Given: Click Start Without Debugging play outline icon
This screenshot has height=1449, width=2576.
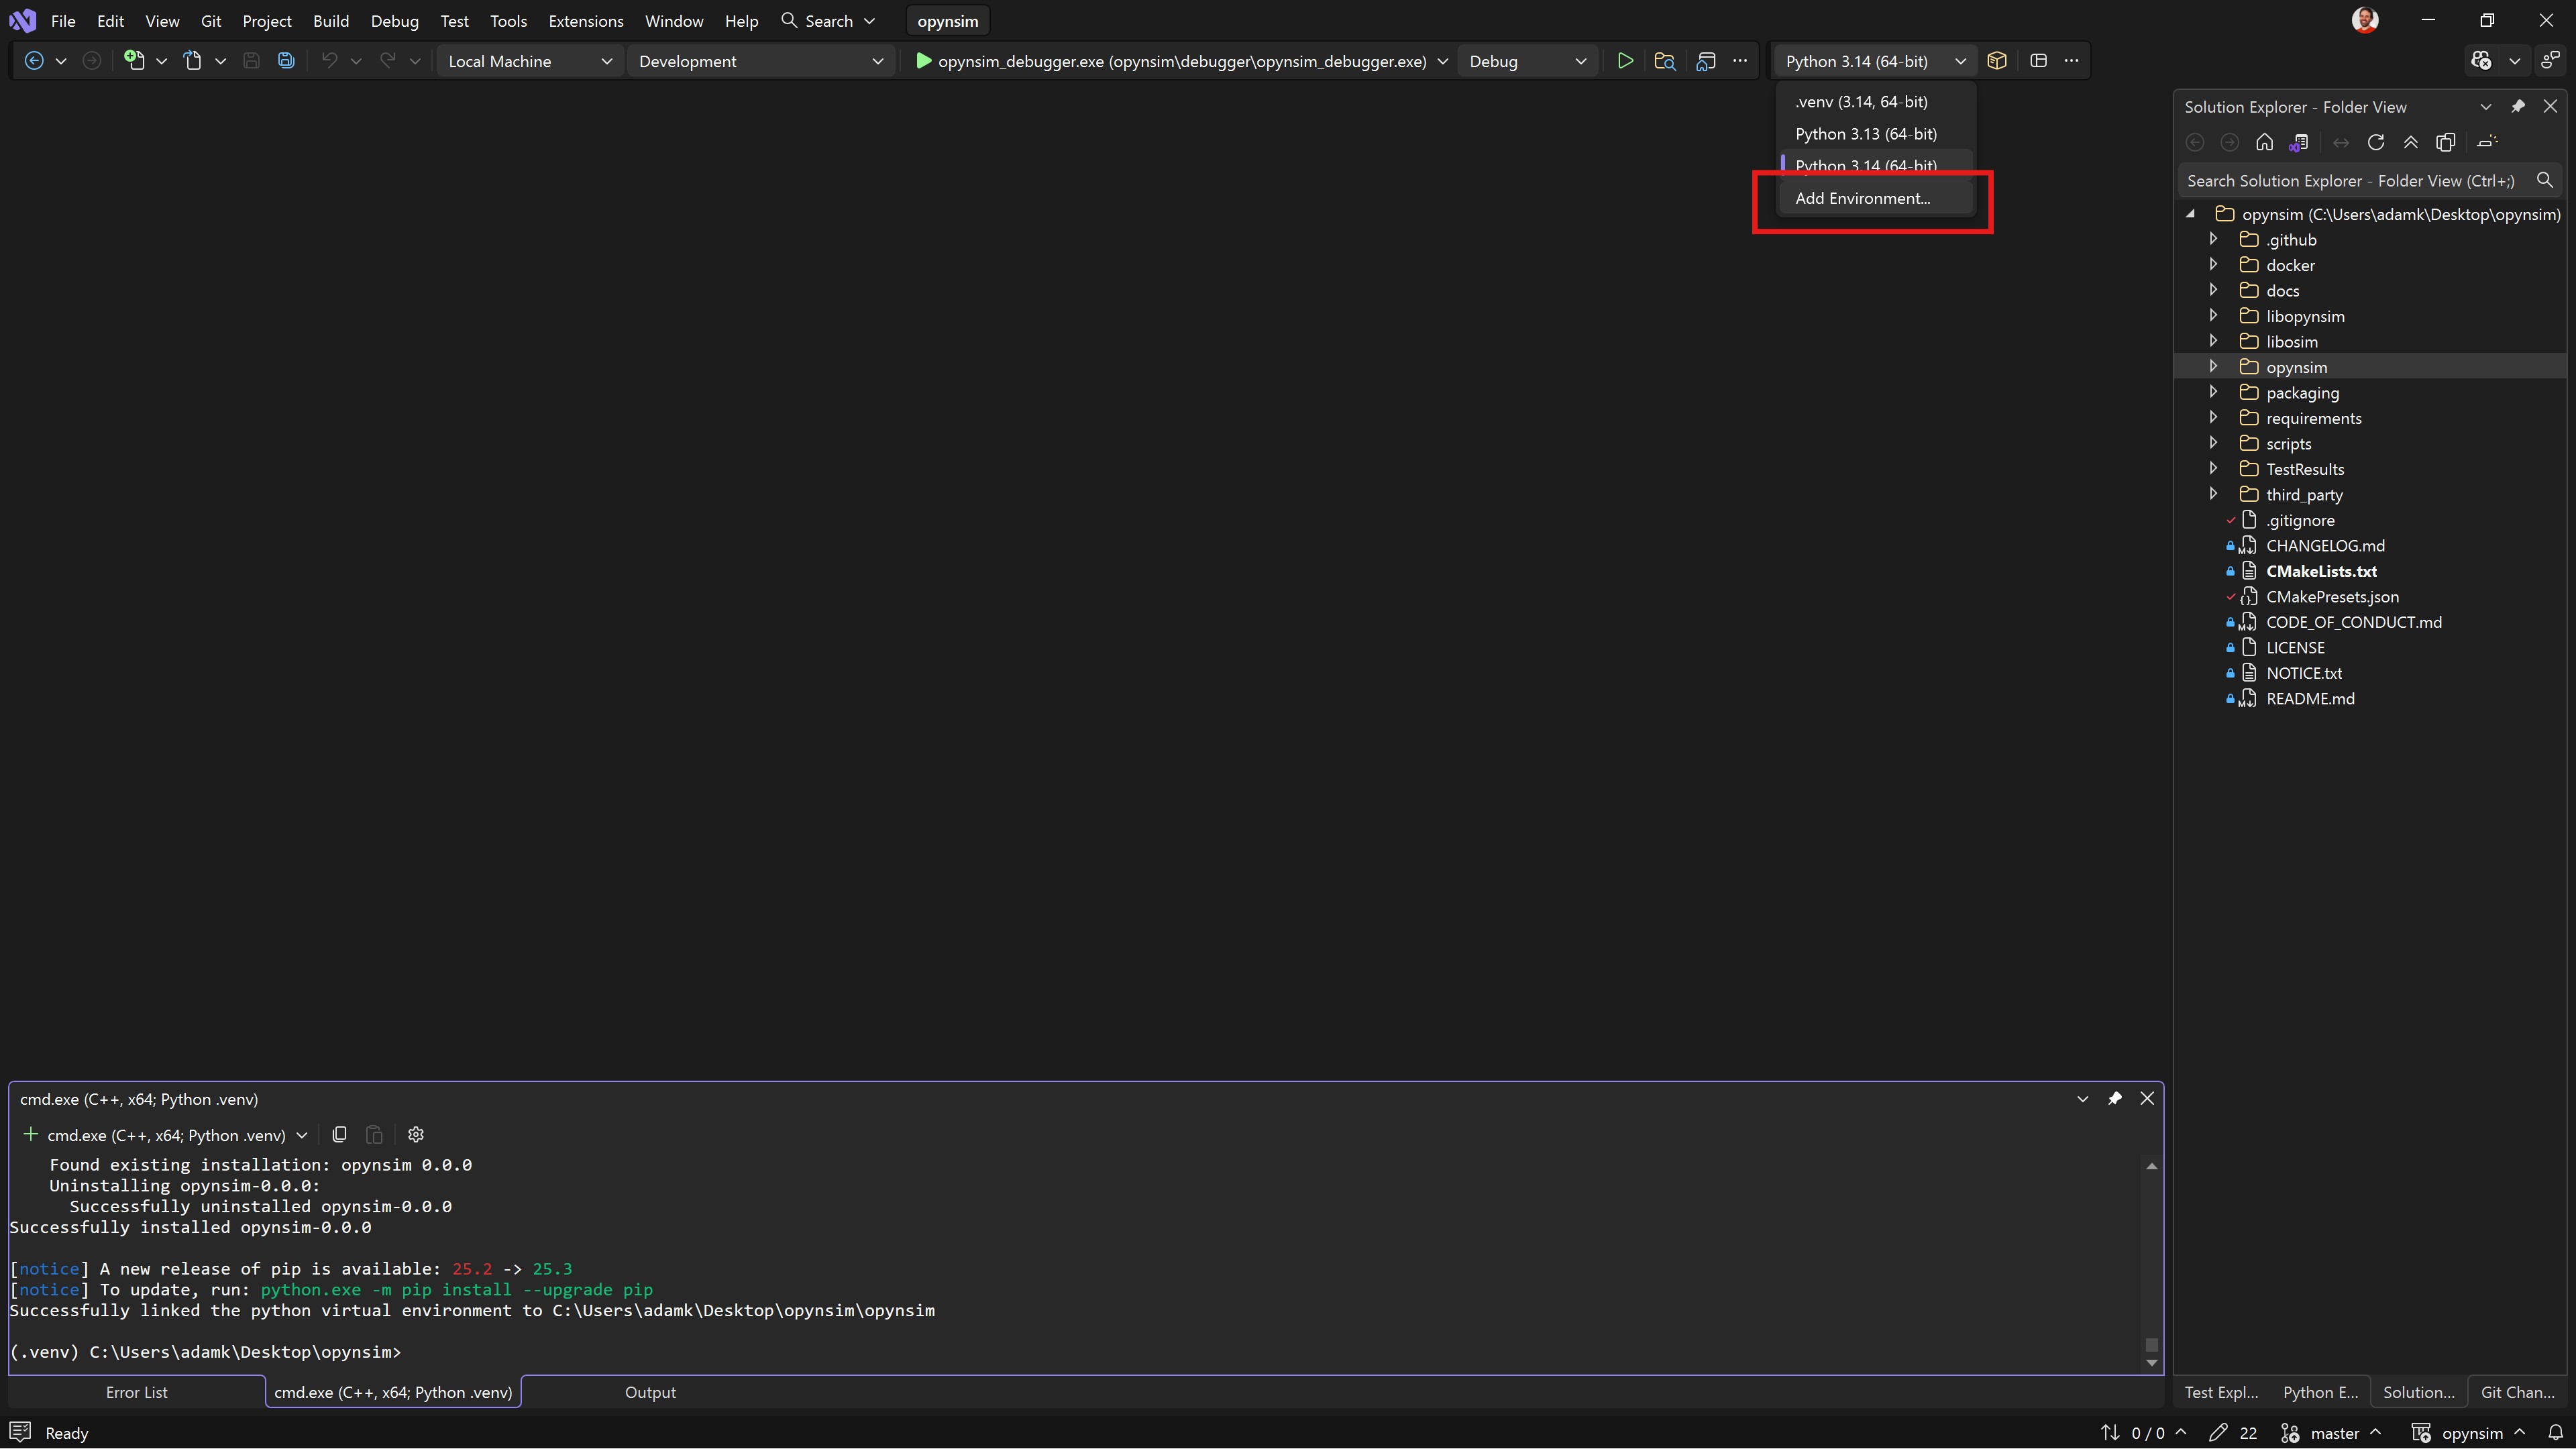Looking at the screenshot, I should (x=1625, y=61).
